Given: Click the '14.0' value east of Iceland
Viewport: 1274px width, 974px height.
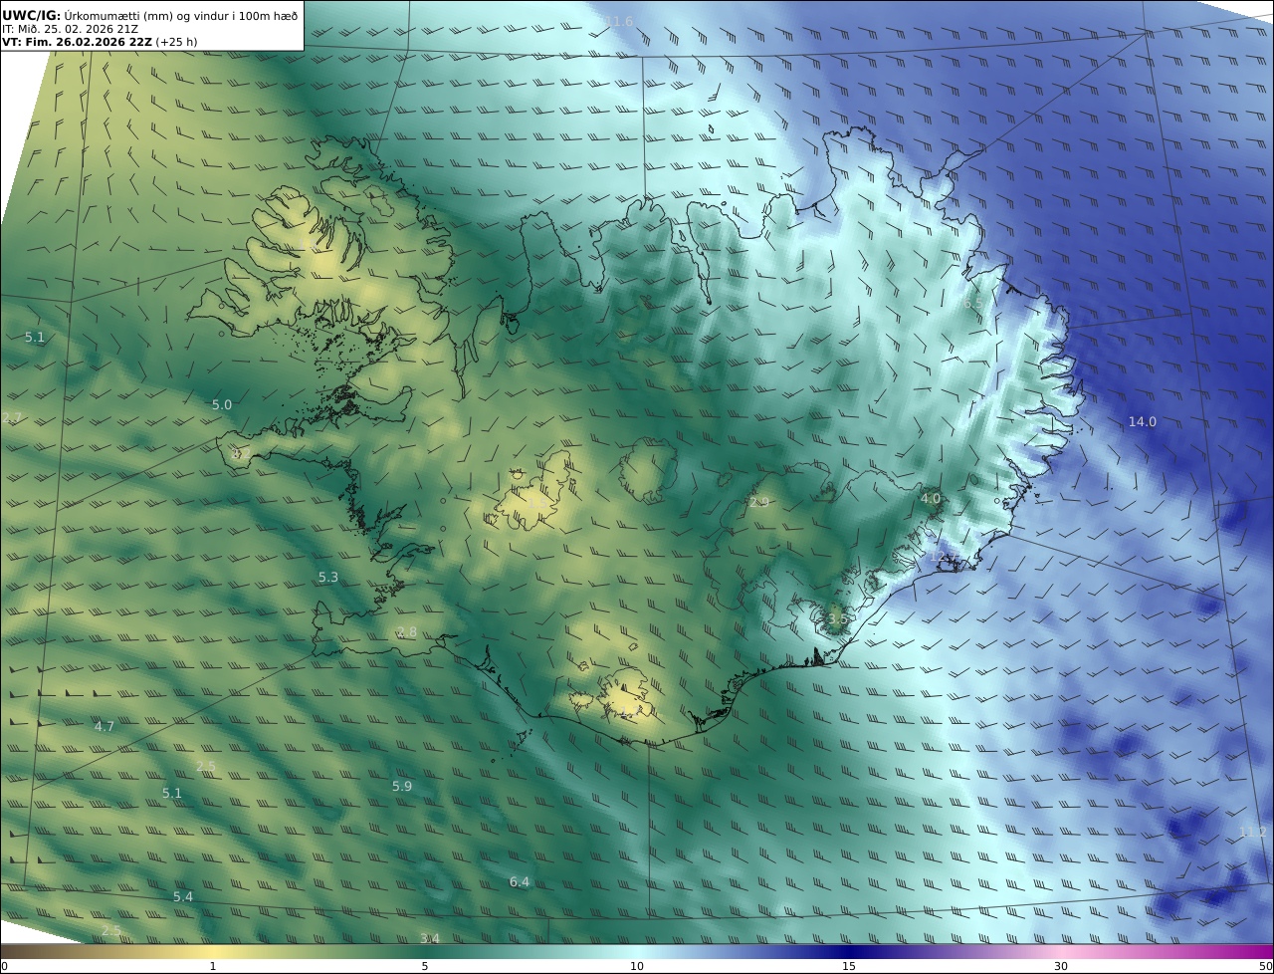Looking at the screenshot, I should 1142,421.
